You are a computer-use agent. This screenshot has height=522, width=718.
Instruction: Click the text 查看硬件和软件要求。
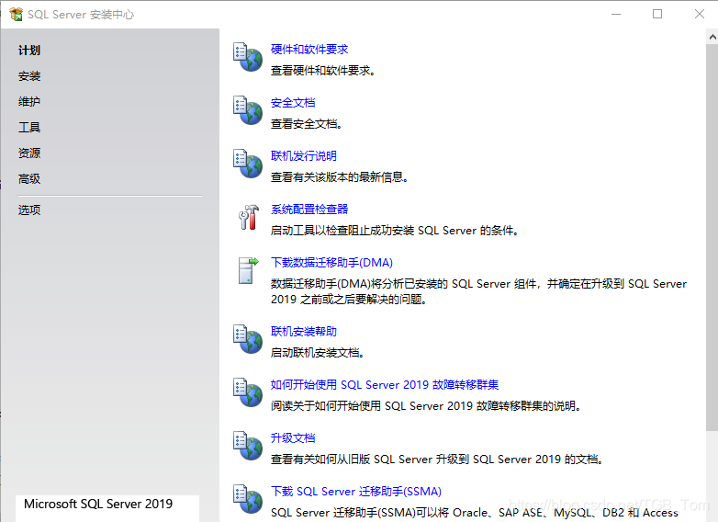(323, 71)
